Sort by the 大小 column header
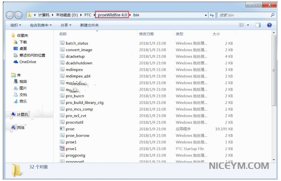 coord(216,34)
